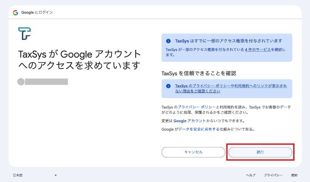This screenshot has height=182, width=310.
Task: Click the プライバシー footer link
Action: [x=273, y=175]
